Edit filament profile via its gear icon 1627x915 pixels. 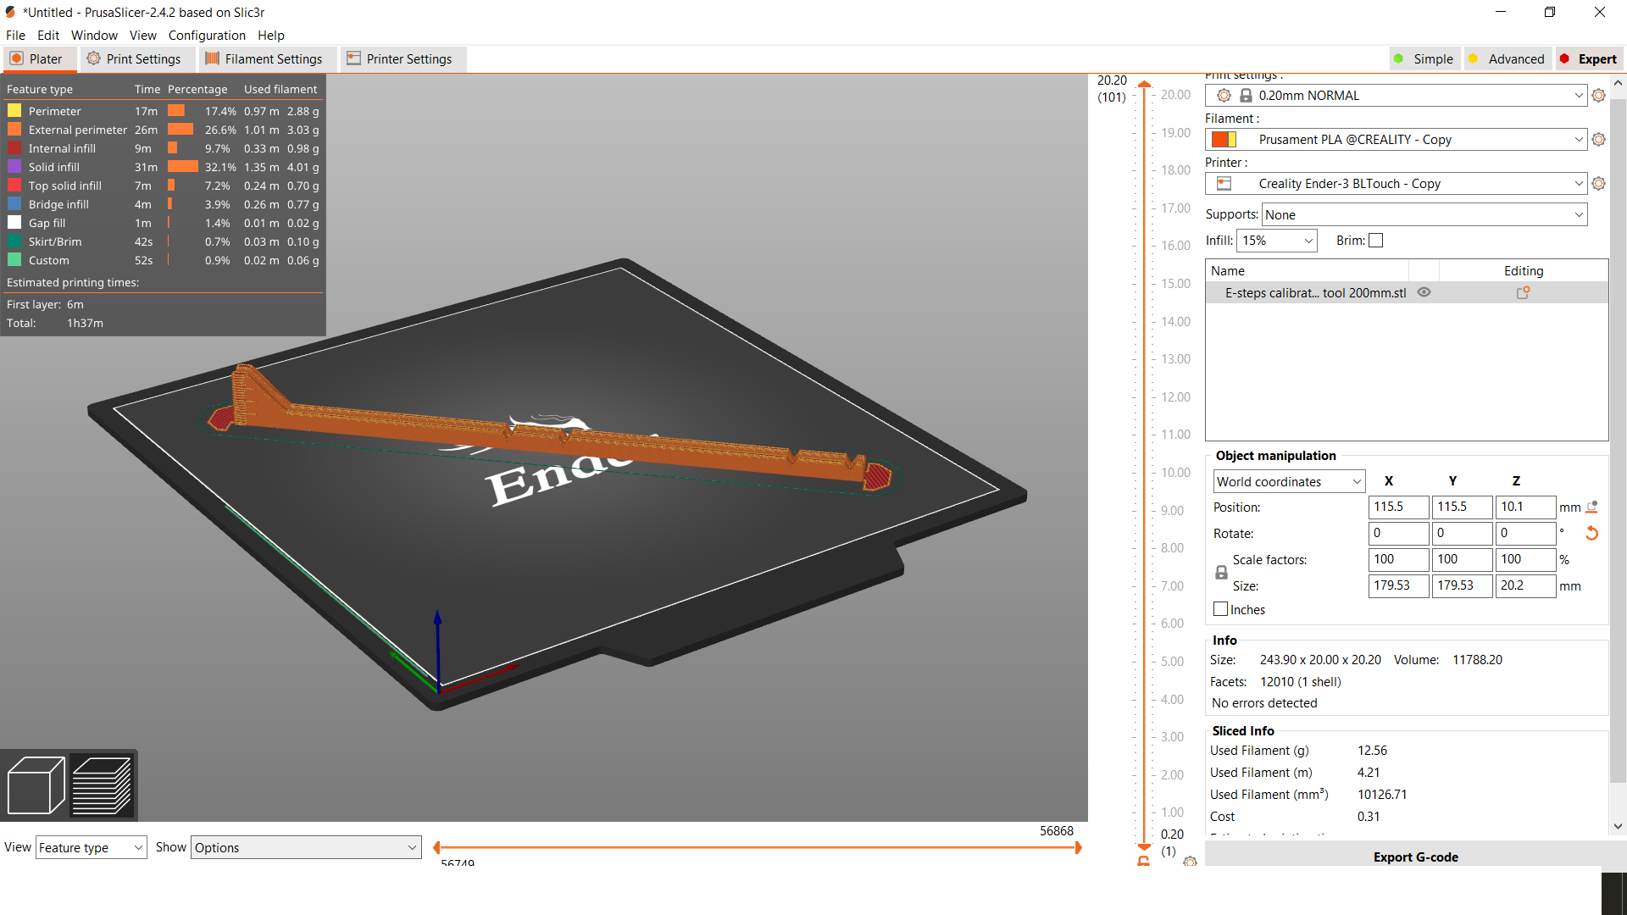(1599, 139)
